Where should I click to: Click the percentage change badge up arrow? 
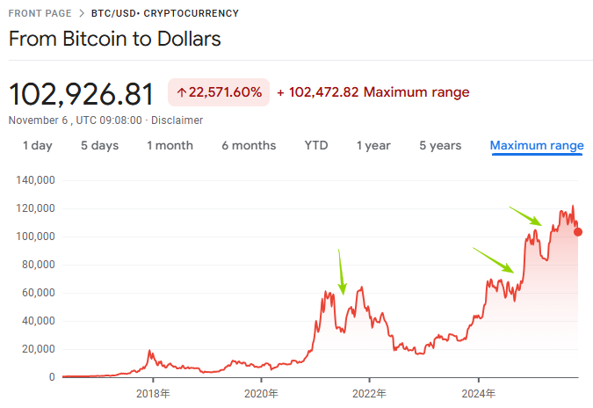[182, 92]
